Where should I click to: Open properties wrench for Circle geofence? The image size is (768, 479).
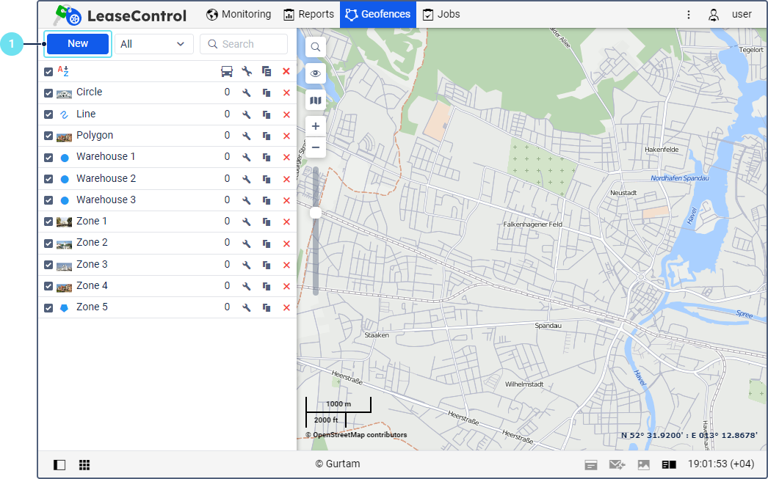[x=247, y=92]
